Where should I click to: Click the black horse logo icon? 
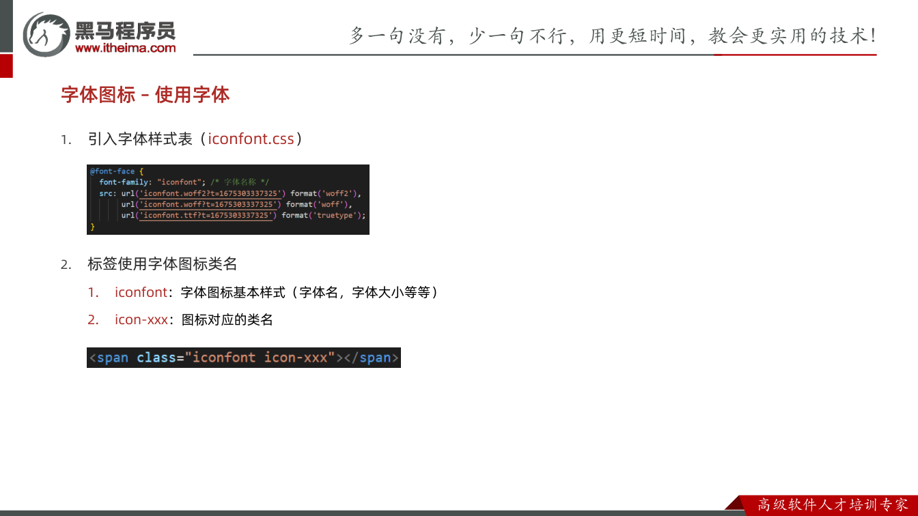[x=46, y=35]
